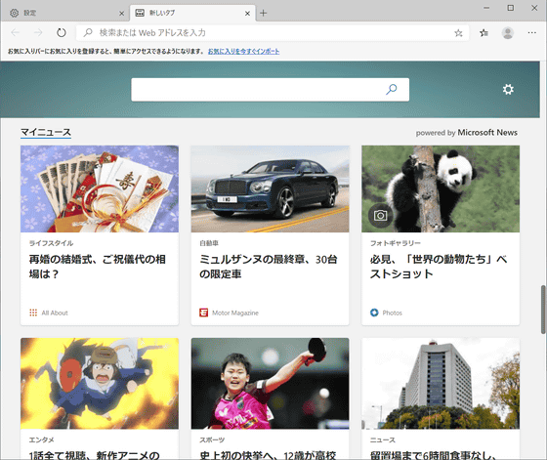Viewport: 547px width, 460px height.
Task: Click the camera gallery icon on panda photo
Action: 380,216
